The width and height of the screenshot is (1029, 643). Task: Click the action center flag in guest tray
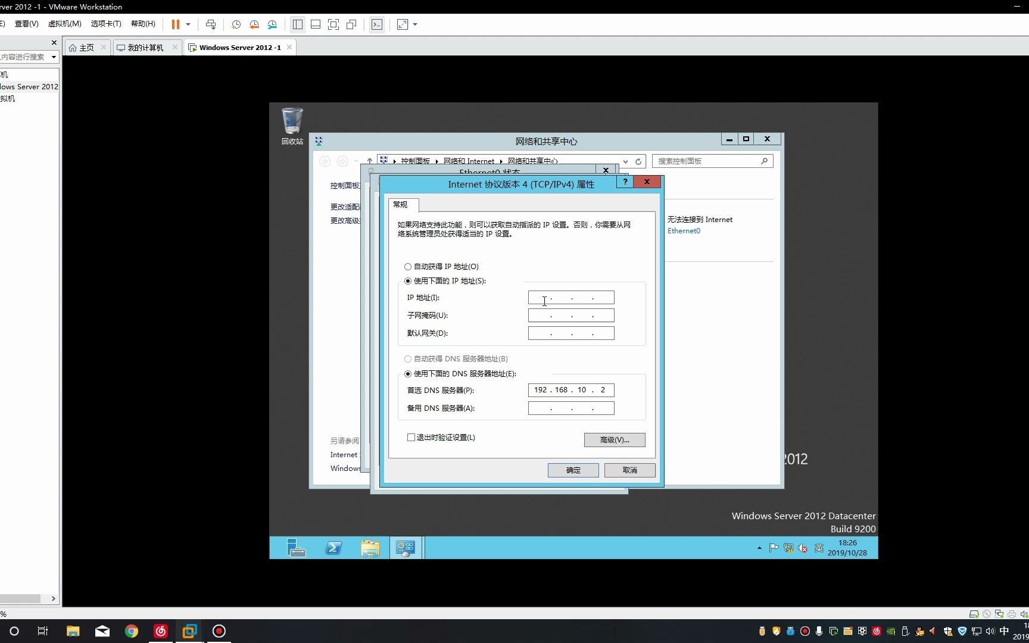(x=774, y=548)
